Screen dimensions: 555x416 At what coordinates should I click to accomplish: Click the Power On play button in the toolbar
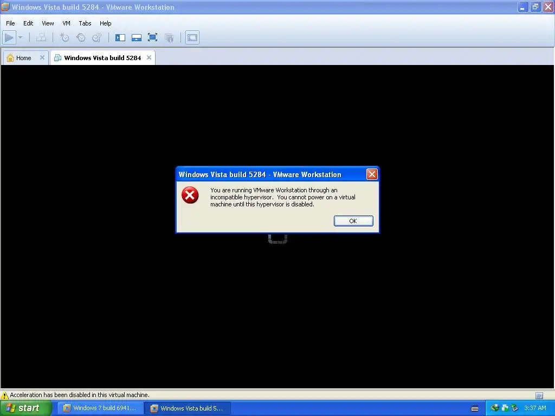click(x=9, y=37)
